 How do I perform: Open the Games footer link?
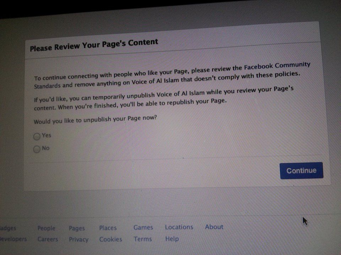coord(143,227)
